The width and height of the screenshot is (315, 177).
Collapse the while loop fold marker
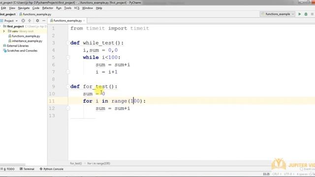pyautogui.click(x=68, y=58)
